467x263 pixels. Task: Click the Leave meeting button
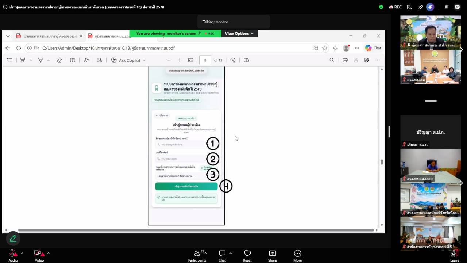click(x=454, y=256)
